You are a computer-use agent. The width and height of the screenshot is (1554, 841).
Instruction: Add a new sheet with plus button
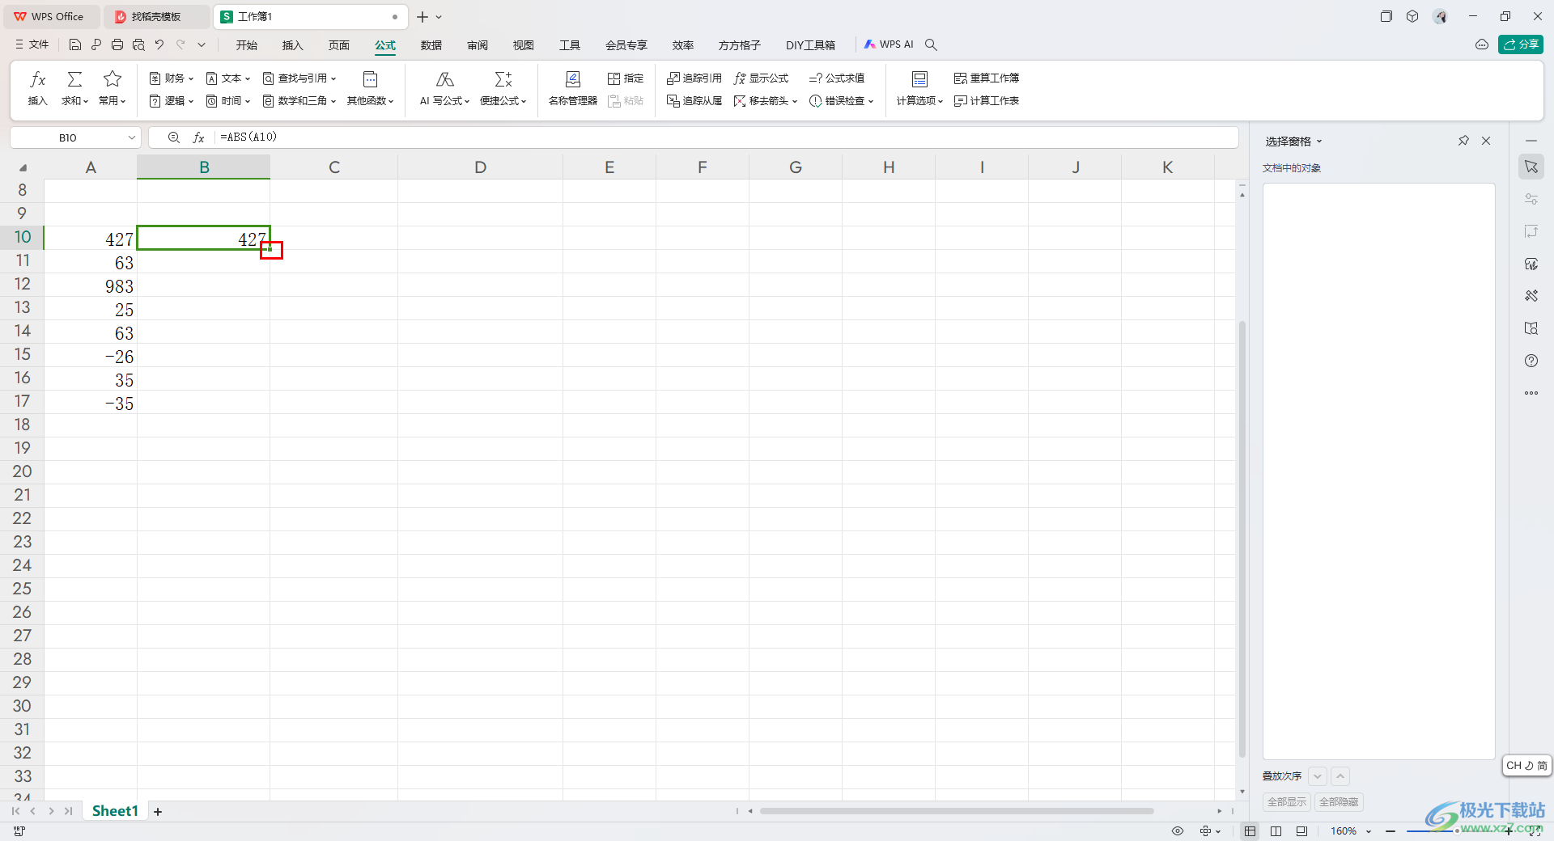tap(158, 812)
